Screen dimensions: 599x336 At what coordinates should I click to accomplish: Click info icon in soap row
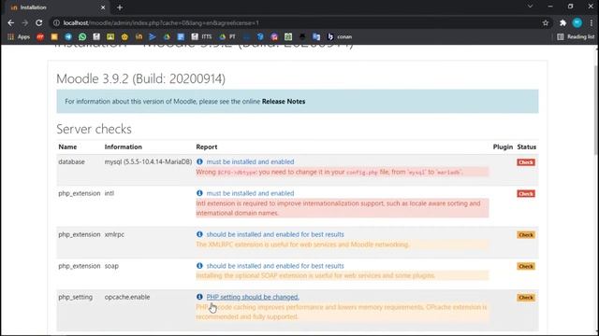(x=199, y=265)
